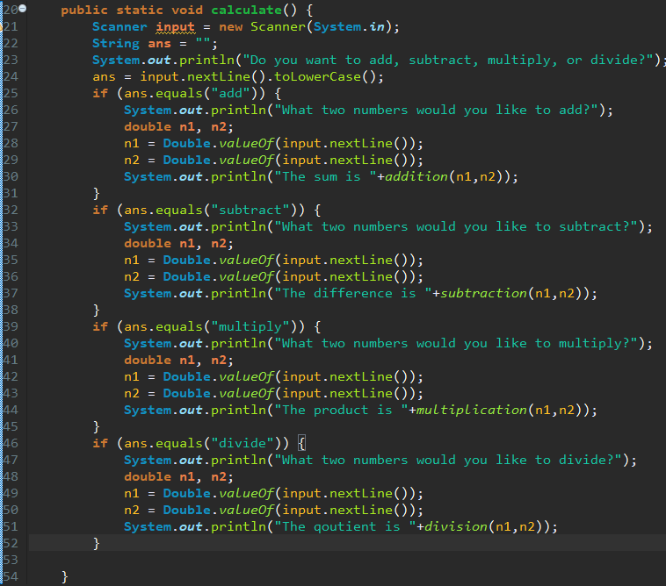The image size is (666, 586).
Task: Select line number 32 in the gutter
Action: [11, 210]
